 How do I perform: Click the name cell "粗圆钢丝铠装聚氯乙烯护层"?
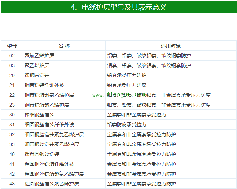click(x=54, y=174)
